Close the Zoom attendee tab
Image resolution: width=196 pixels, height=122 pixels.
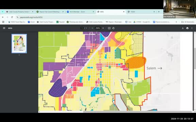click(93, 12)
